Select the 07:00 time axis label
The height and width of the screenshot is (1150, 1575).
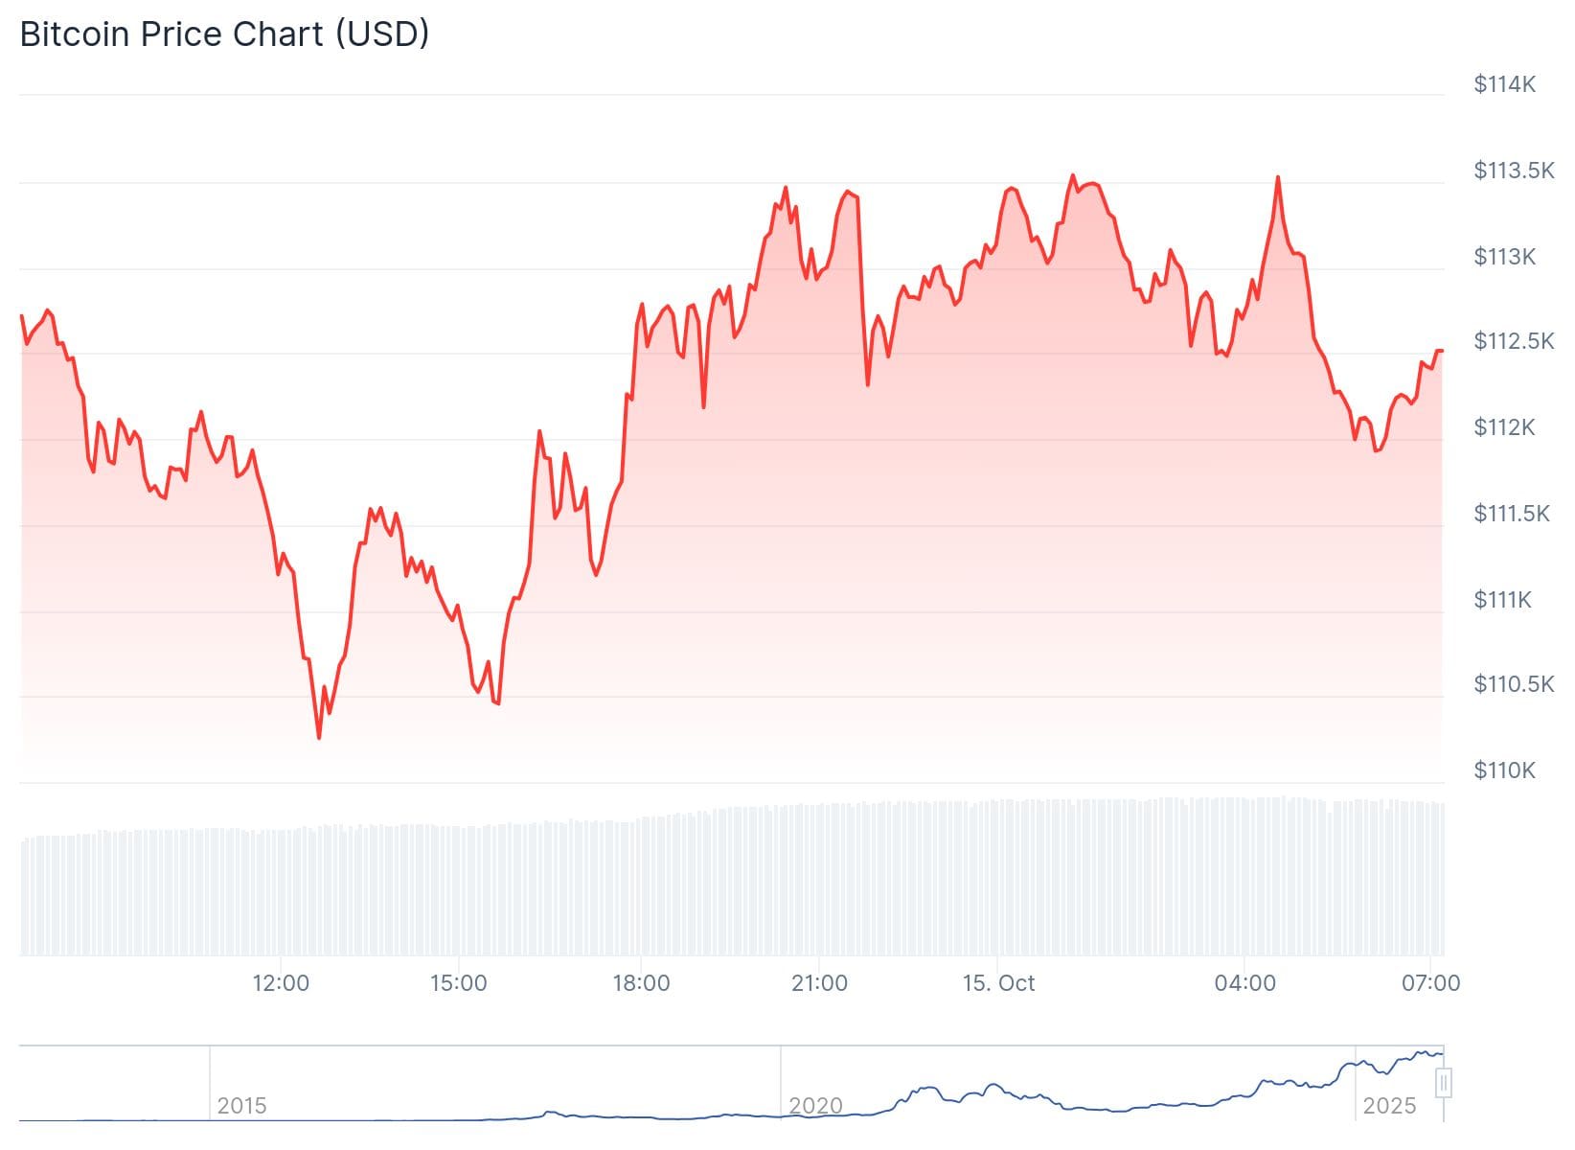pos(1430,983)
